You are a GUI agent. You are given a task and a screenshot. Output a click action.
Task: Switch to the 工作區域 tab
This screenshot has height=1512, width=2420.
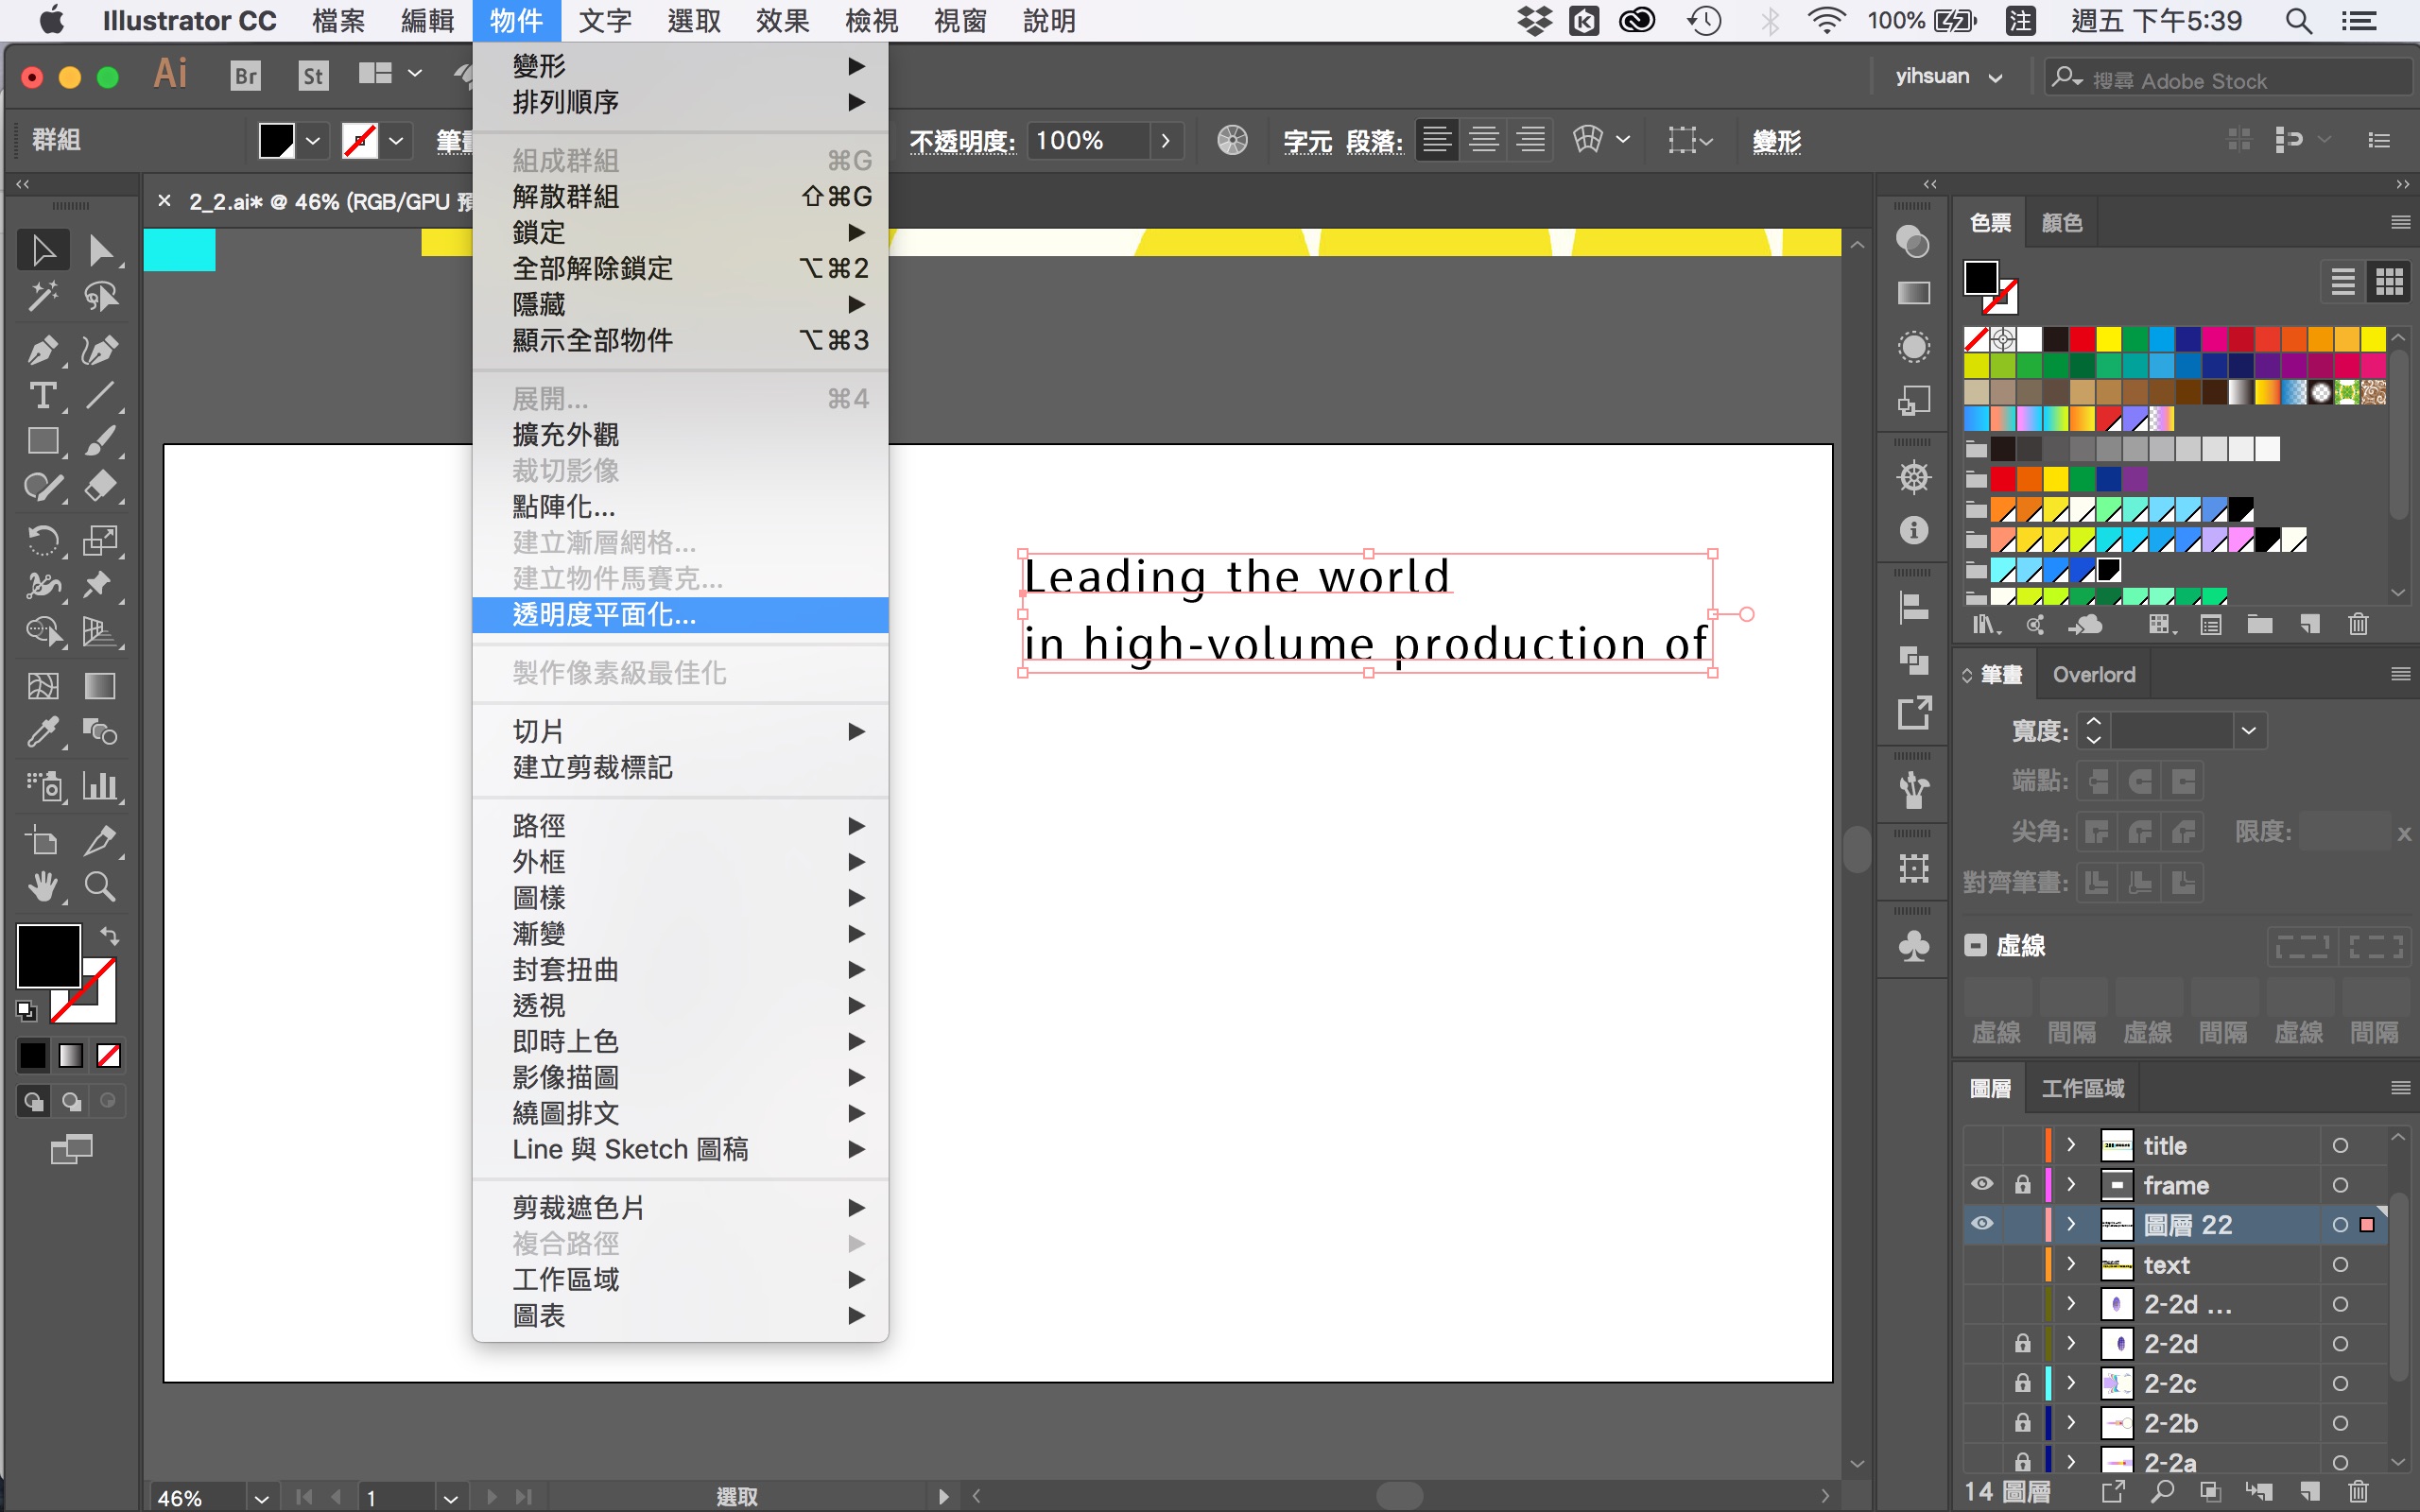pyautogui.click(x=2082, y=1088)
